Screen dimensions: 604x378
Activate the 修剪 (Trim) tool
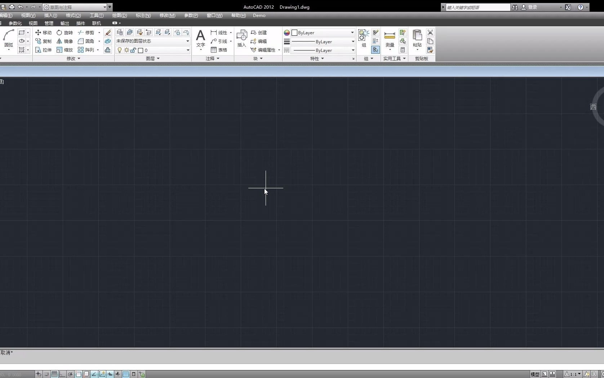pyautogui.click(x=86, y=32)
